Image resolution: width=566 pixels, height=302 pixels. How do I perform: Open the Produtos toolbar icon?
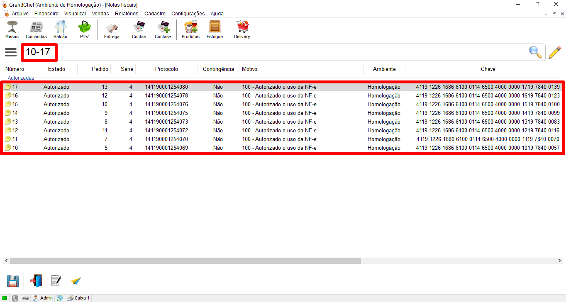[190, 29]
